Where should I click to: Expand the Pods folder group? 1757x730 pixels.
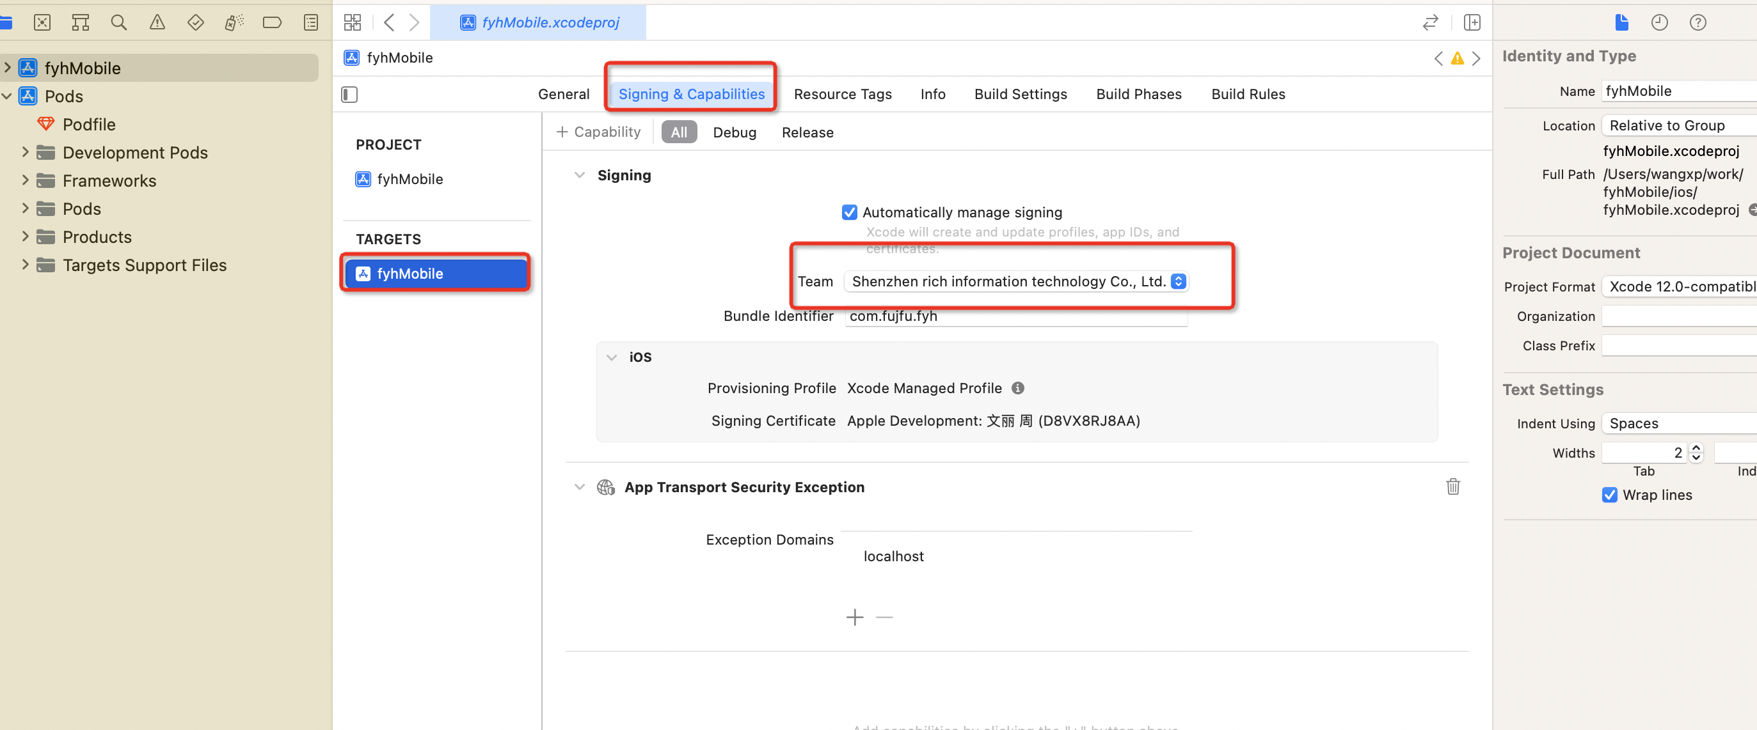(25, 207)
